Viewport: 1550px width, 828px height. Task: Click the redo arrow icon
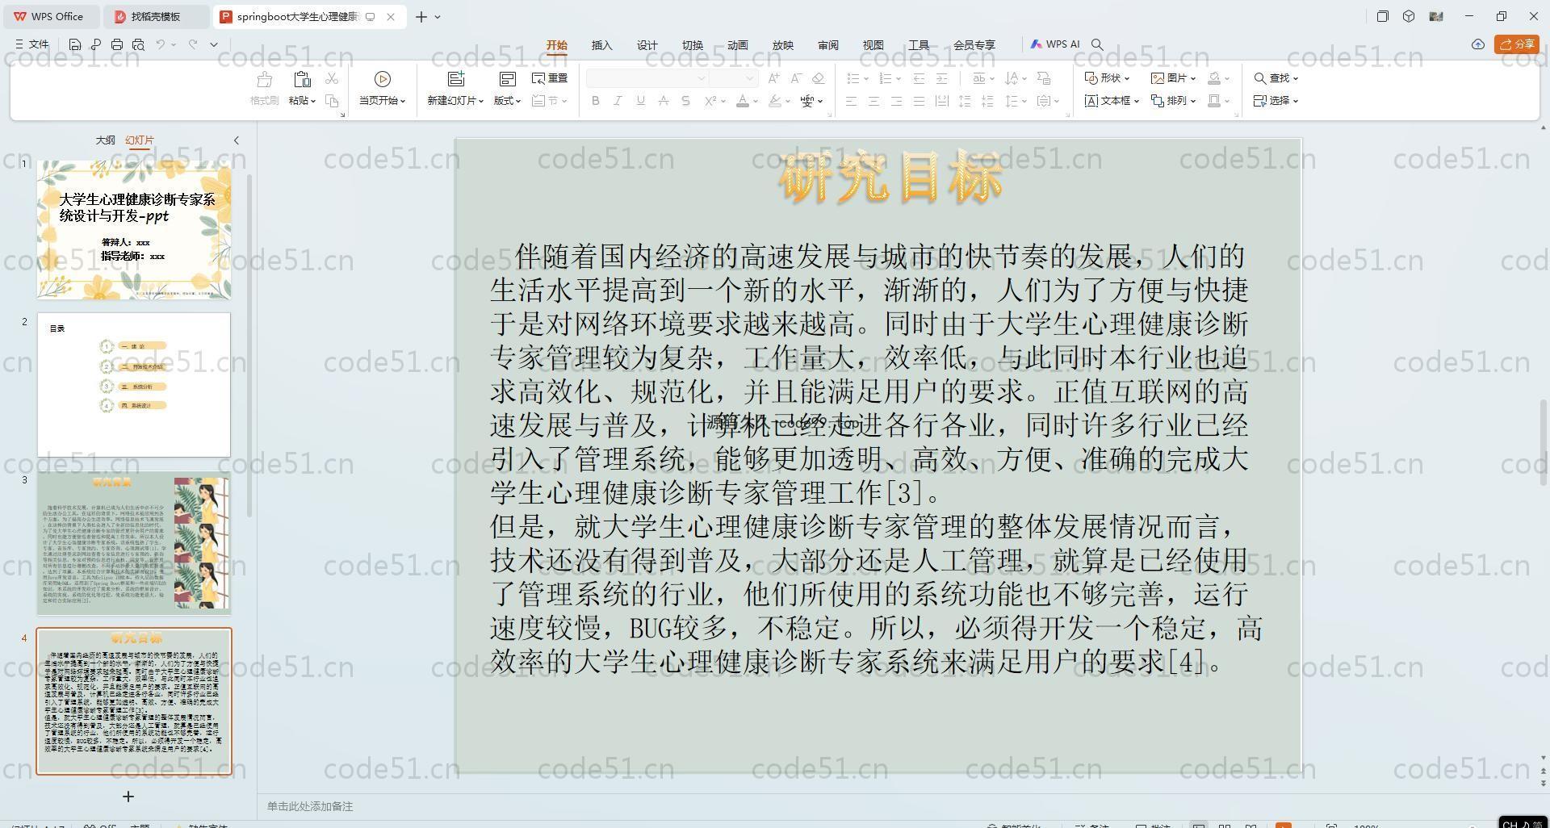(193, 44)
